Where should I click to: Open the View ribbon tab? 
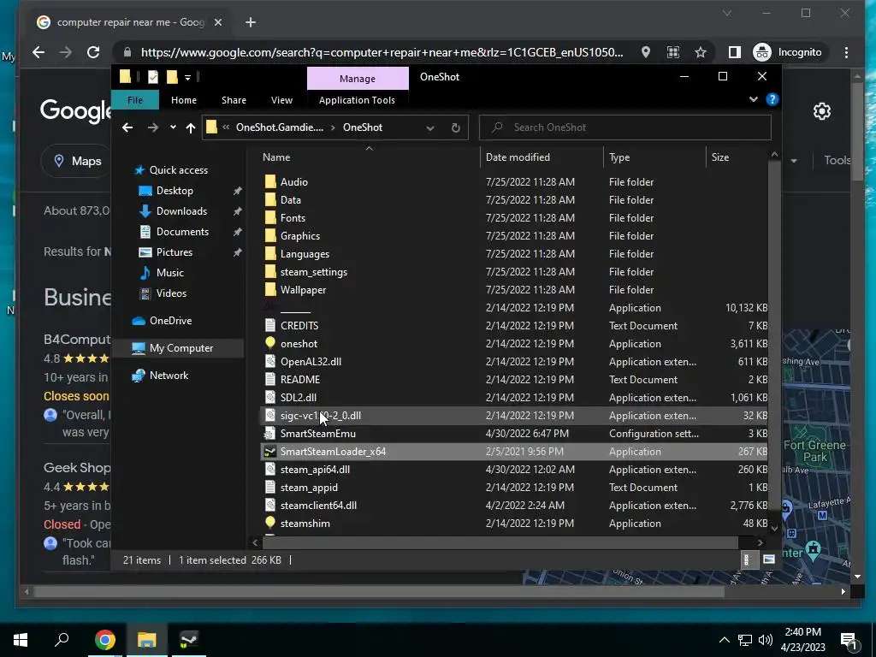click(281, 100)
